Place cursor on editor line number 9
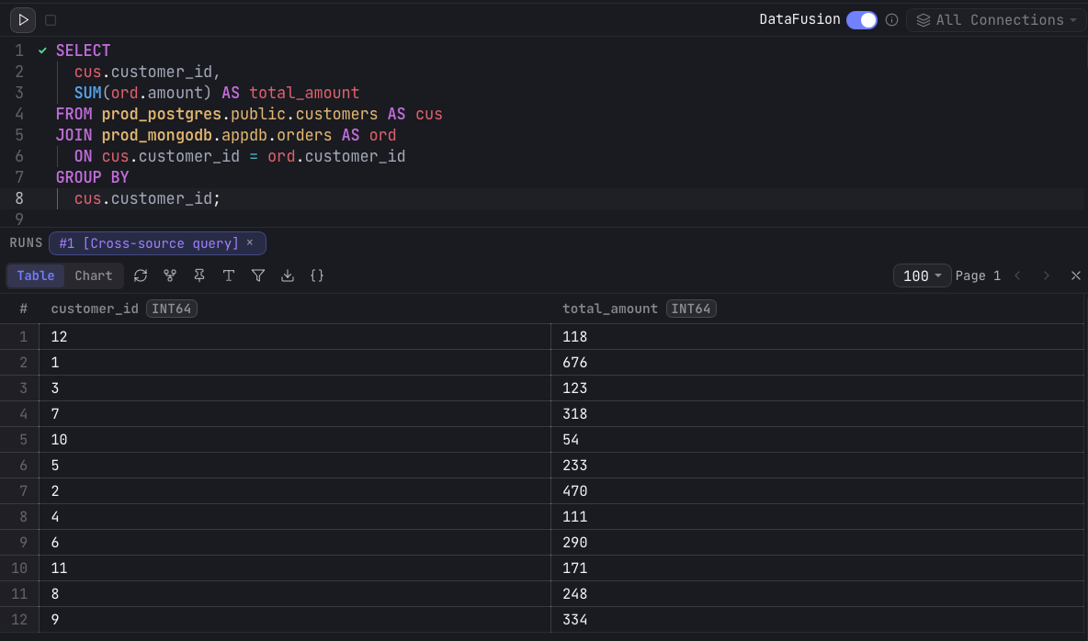This screenshot has height=641, width=1088. point(19,219)
